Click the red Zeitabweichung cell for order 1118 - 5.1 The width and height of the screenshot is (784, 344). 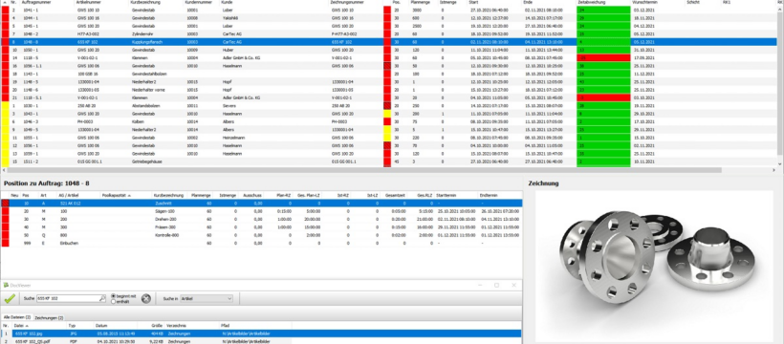603,98
